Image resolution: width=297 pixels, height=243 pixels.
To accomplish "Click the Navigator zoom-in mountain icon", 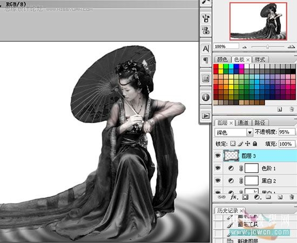I will (291, 46).
